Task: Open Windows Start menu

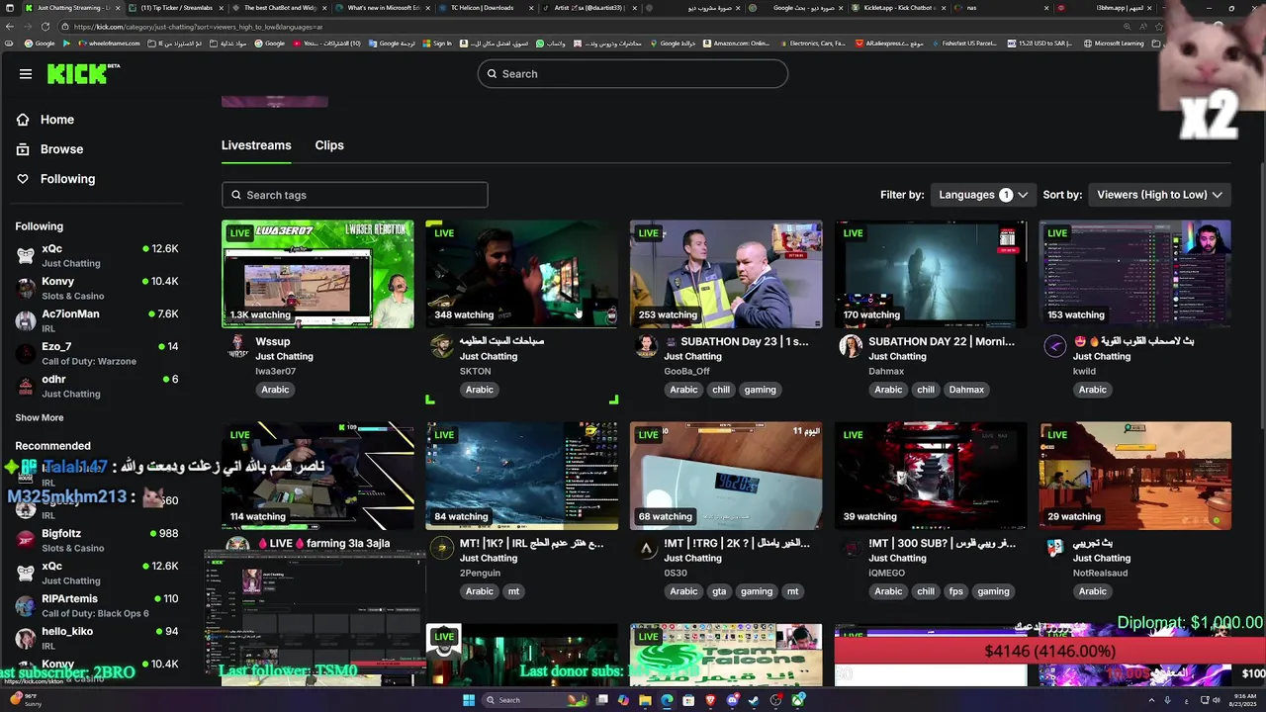Action: click(469, 700)
